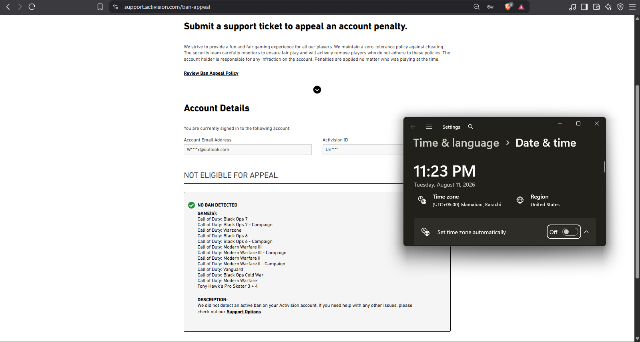Screen dimensions: 640x342
Task: View site information icon beside the URL
Action: click(x=116, y=7)
